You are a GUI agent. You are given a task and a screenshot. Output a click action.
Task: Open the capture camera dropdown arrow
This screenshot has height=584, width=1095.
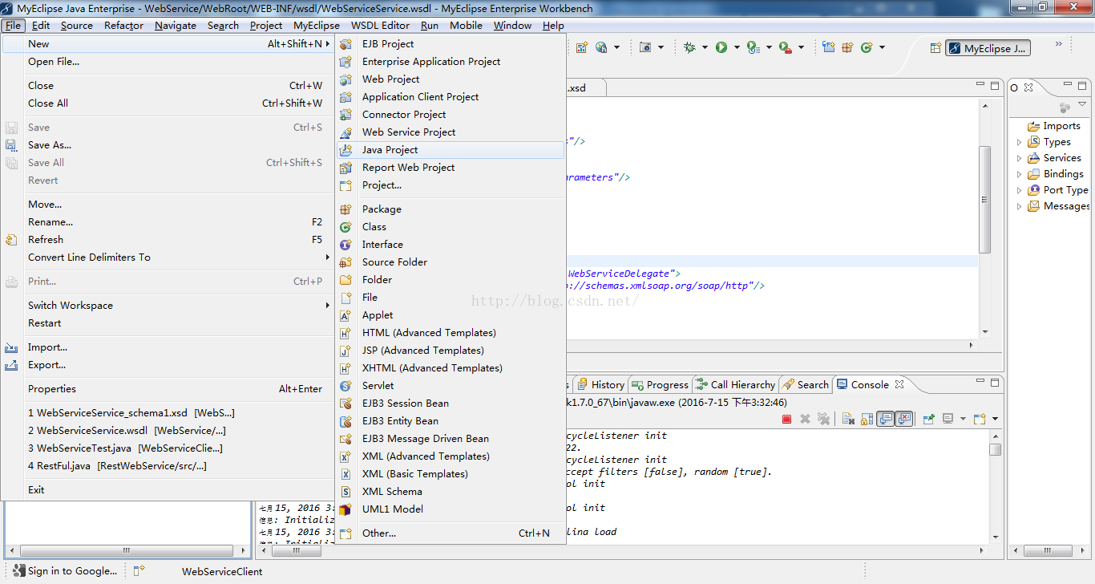tap(661, 47)
